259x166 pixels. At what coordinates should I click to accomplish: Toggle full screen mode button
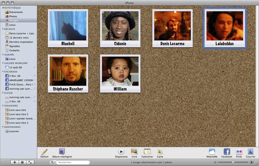[30, 163]
